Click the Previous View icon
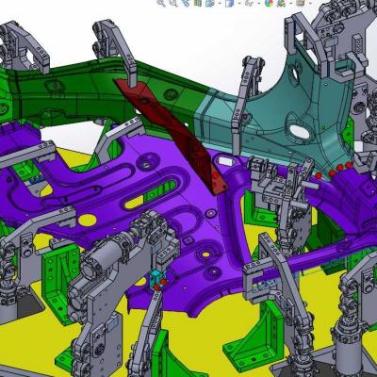Viewport: 377px width, 377px height. [186, 3]
